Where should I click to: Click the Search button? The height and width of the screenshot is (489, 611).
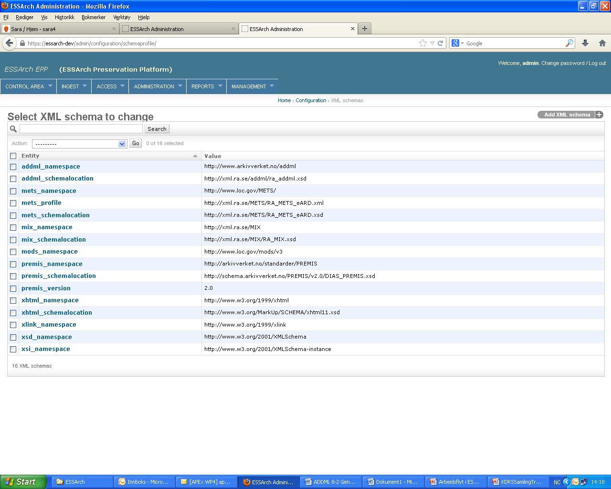pos(157,129)
